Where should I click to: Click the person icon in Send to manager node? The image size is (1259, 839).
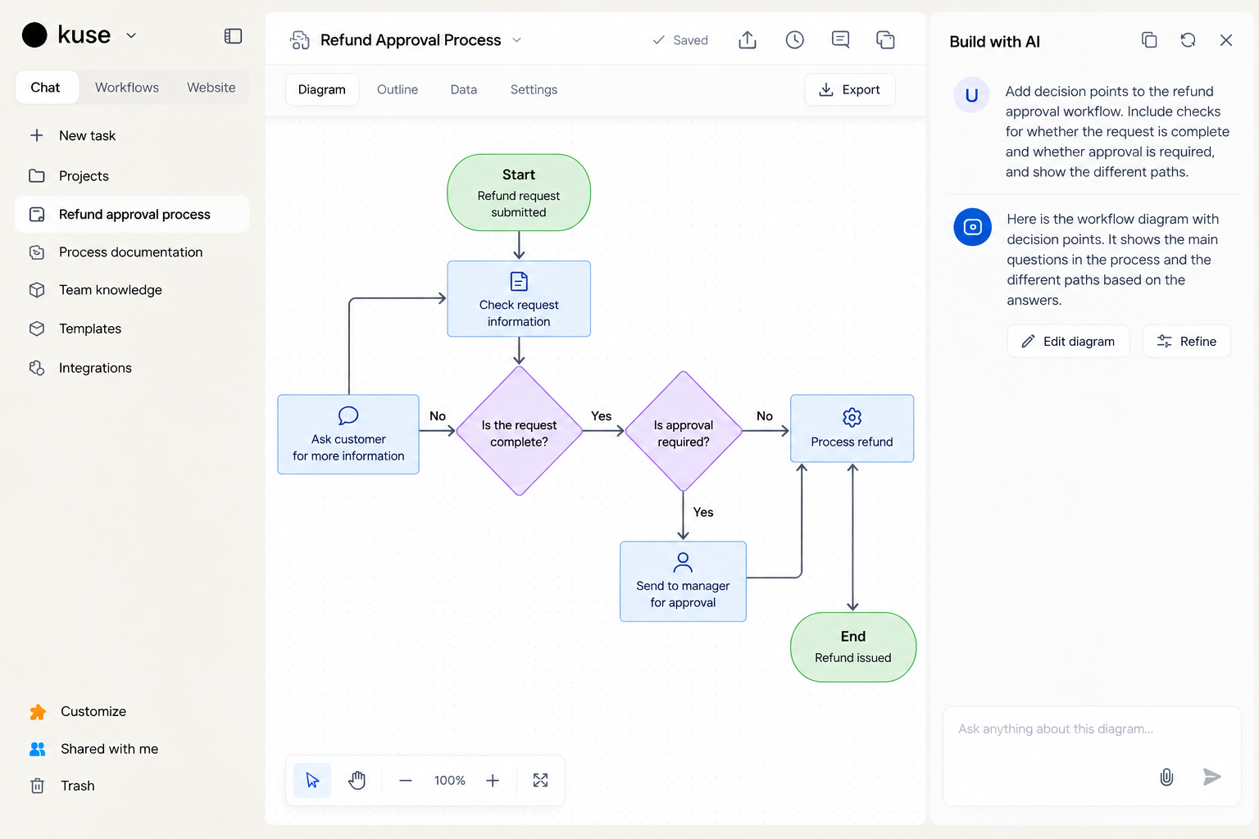[x=683, y=562]
